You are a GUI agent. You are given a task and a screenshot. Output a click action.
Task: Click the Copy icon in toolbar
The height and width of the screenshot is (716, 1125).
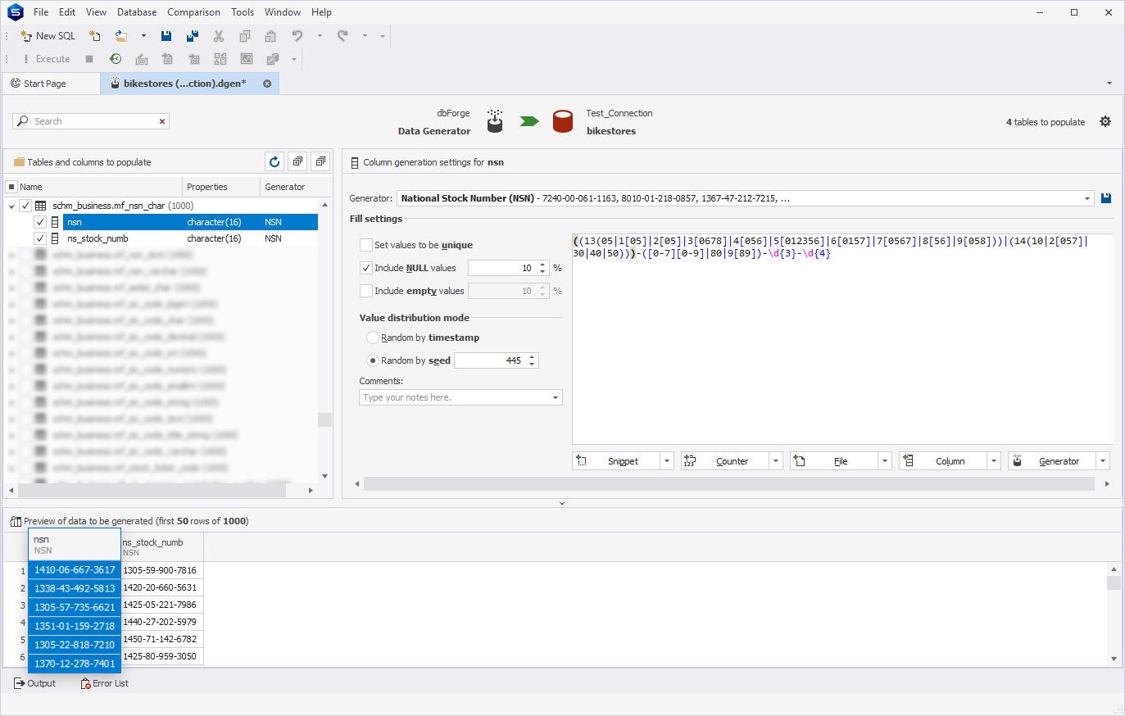coord(245,36)
